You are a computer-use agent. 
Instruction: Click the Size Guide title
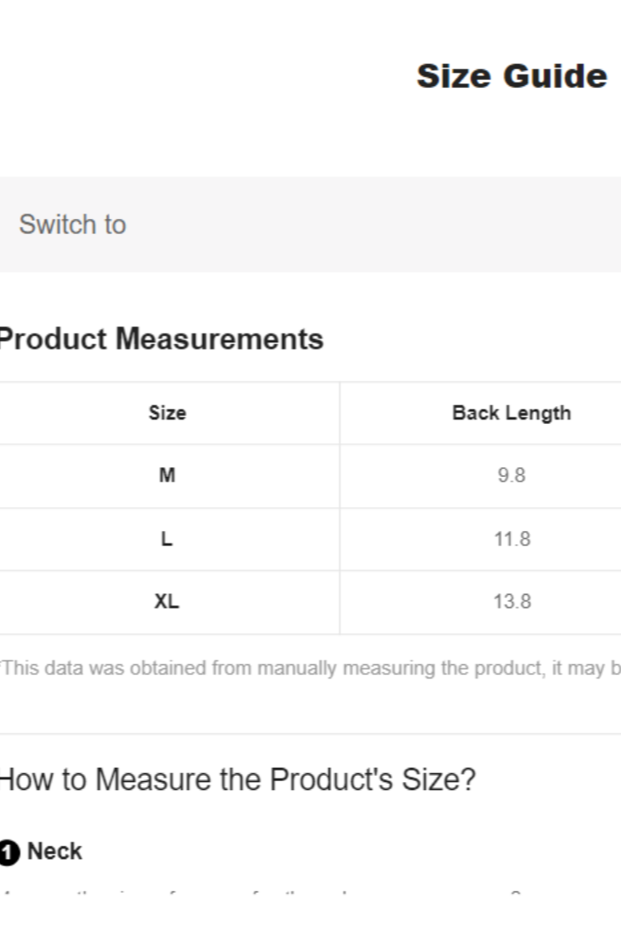coord(512,76)
